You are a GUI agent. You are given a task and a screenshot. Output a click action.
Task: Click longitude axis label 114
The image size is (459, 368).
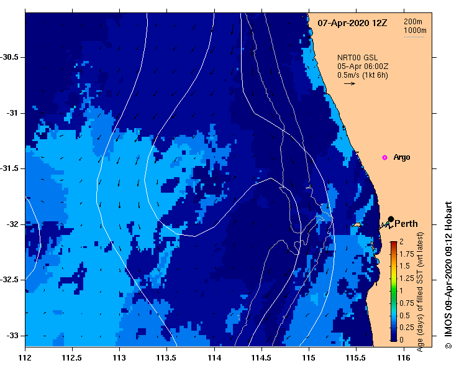pyautogui.click(x=214, y=358)
